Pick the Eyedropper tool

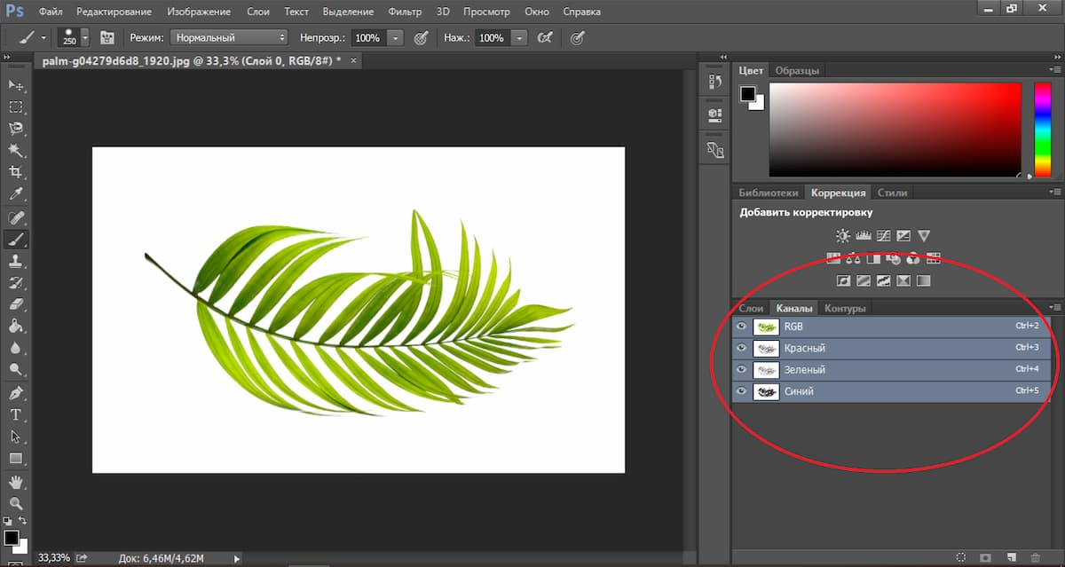pos(16,194)
